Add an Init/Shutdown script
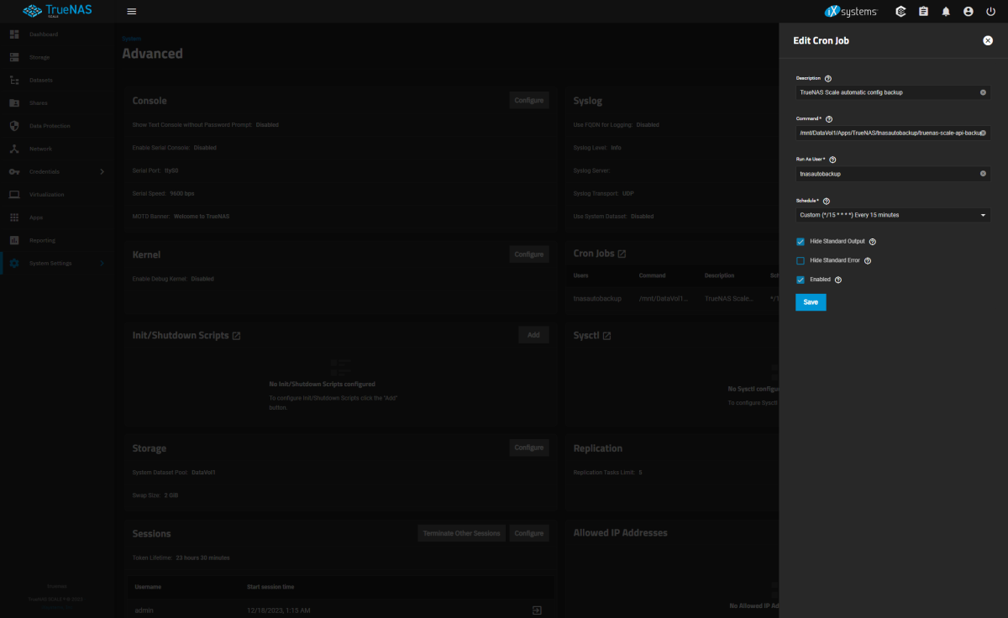 533,334
